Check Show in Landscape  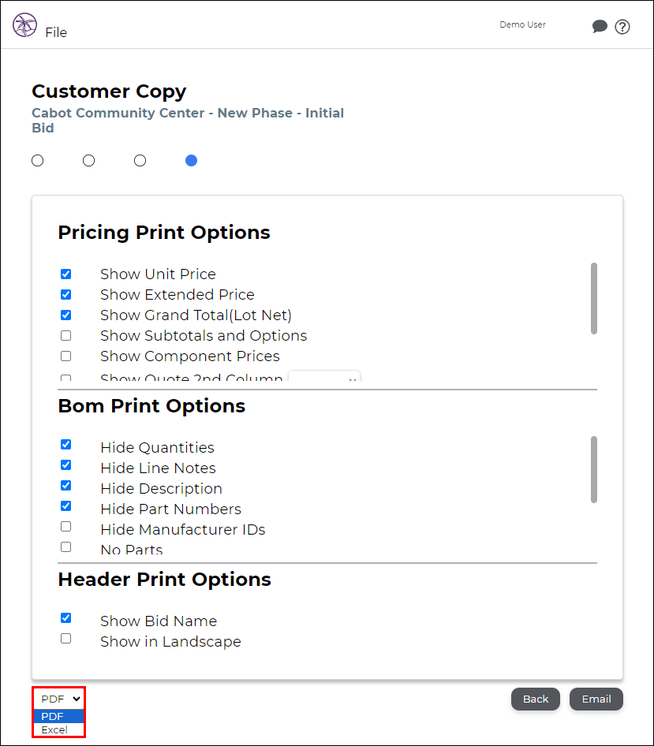coord(66,639)
